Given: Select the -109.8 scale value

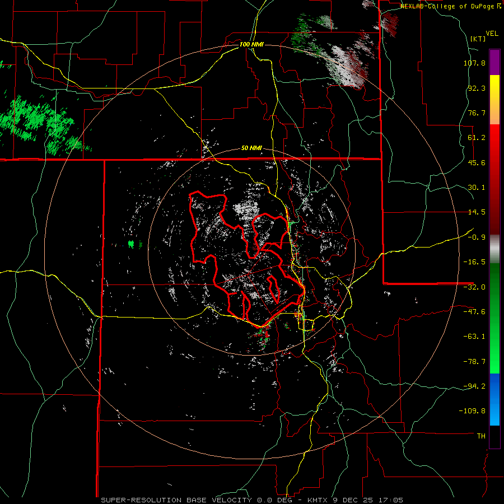Looking at the screenshot, I should pyautogui.click(x=473, y=411).
